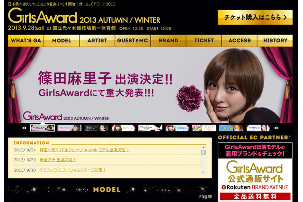Open the 米倉涼子 出演決定 news link
303x202 pixels.
[58, 160]
